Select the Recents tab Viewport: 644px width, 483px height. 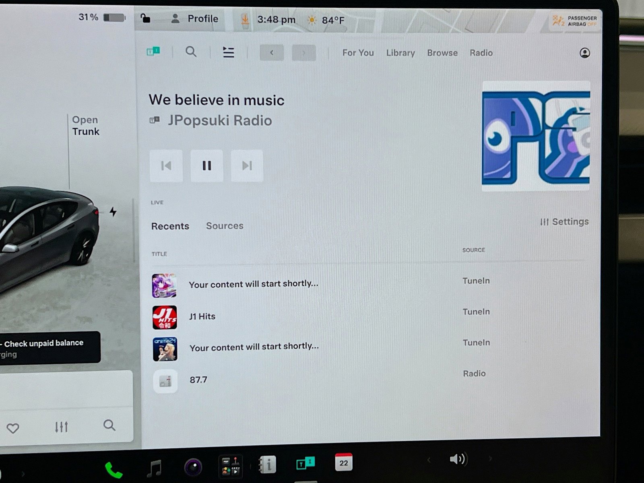click(x=170, y=226)
